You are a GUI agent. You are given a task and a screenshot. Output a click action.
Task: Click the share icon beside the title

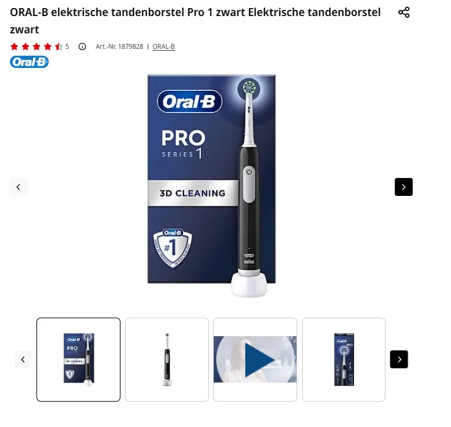tap(403, 12)
